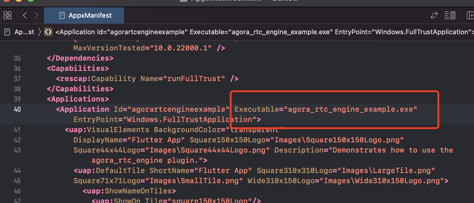Click the uap:DefaultTile tag

[x=109, y=171]
